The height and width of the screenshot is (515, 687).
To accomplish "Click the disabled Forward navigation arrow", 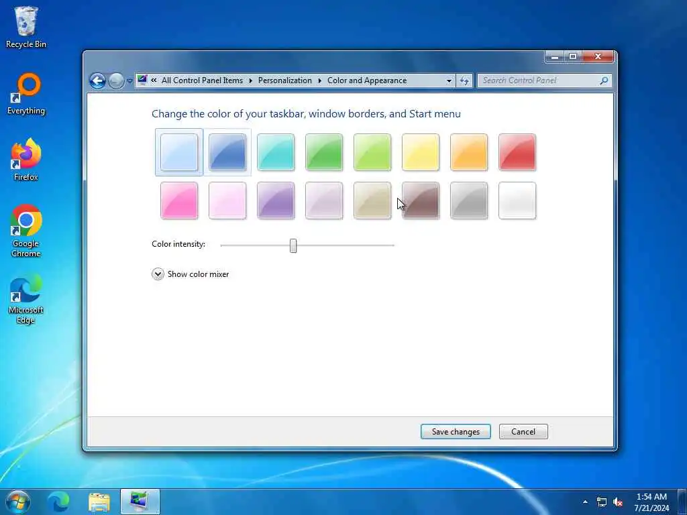I will pos(116,80).
